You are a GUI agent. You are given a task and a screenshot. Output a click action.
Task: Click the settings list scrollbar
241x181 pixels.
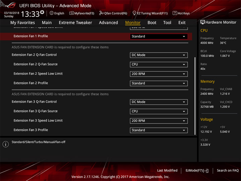(x=195, y=96)
